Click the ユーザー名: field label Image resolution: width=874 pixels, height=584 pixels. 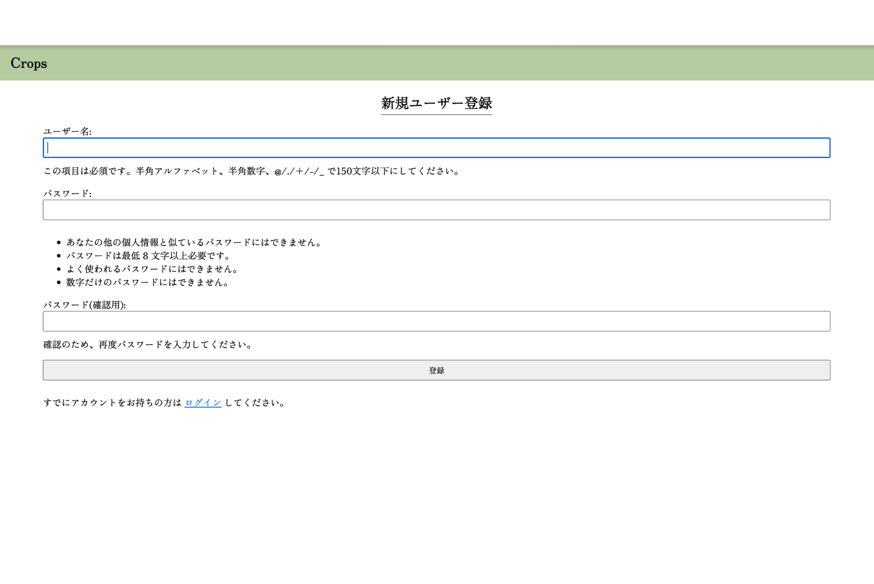click(67, 131)
